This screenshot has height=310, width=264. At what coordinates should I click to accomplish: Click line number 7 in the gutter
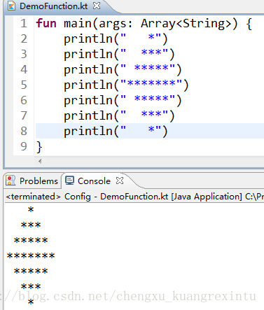click(x=24, y=115)
